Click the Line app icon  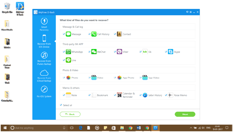tap(68, 60)
